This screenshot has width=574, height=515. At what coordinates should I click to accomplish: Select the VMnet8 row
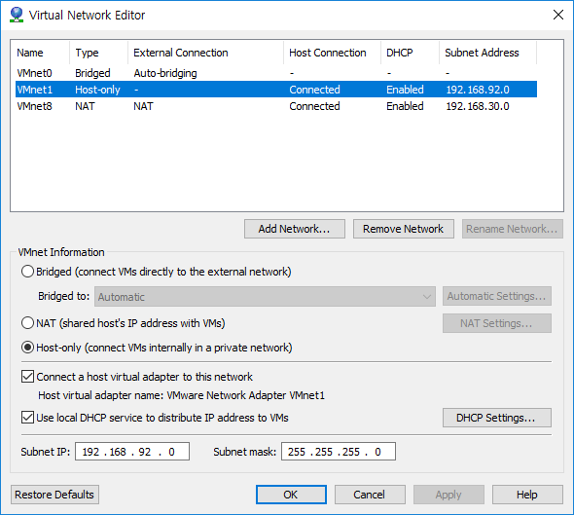click(276, 106)
